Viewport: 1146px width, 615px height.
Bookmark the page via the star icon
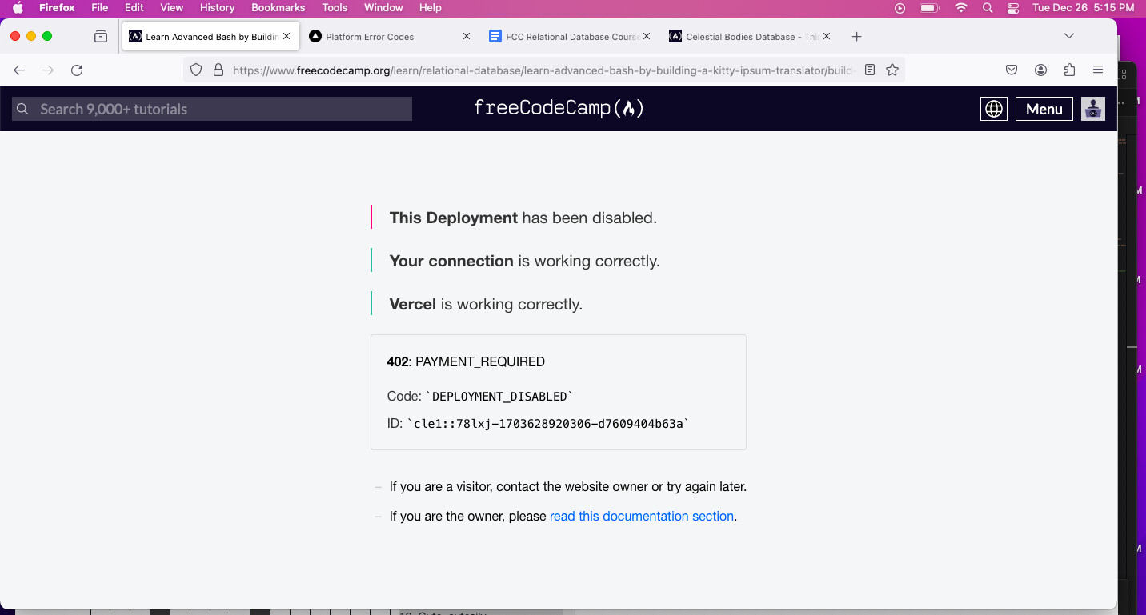pyautogui.click(x=892, y=70)
